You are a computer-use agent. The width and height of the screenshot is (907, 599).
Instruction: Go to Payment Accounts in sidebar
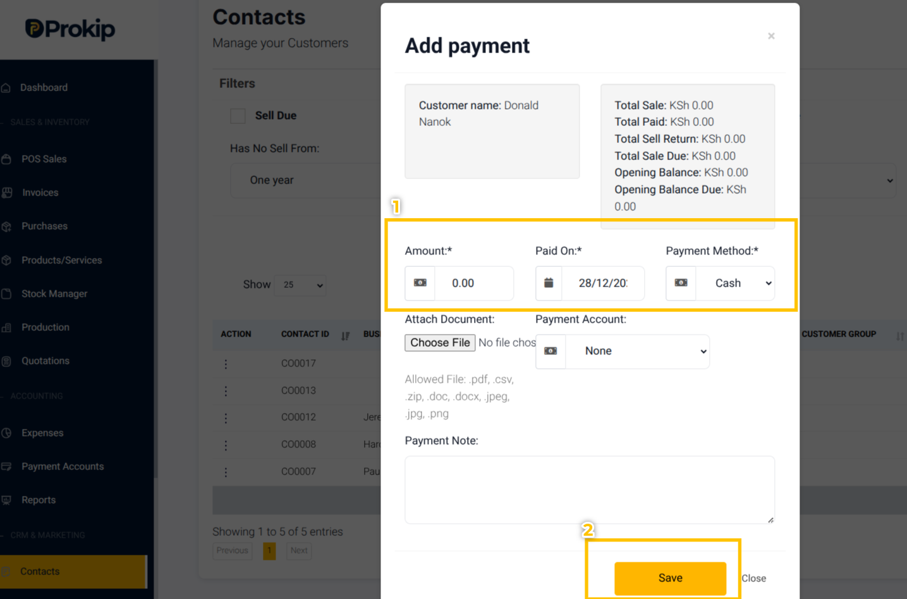[x=63, y=466]
